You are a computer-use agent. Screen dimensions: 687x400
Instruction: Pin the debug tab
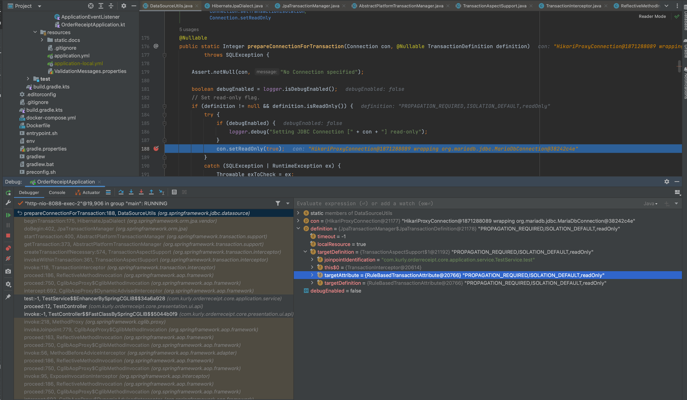pyautogui.click(x=8, y=297)
